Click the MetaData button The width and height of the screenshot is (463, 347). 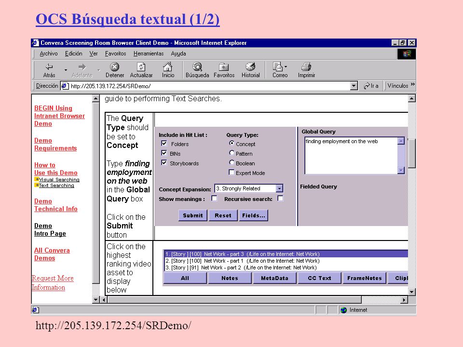click(x=274, y=278)
